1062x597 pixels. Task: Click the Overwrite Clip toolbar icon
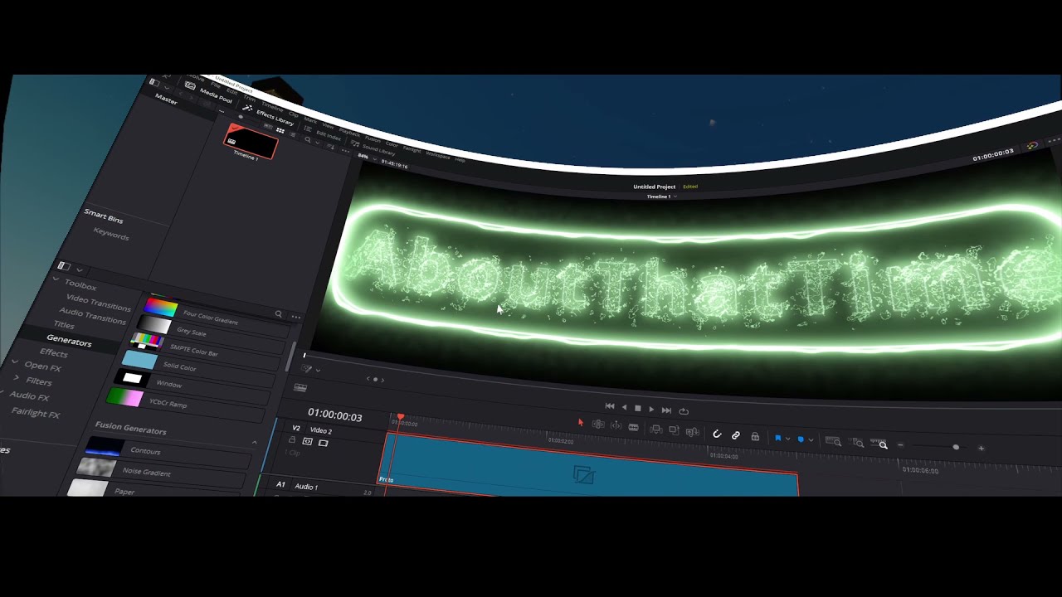[x=674, y=430]
